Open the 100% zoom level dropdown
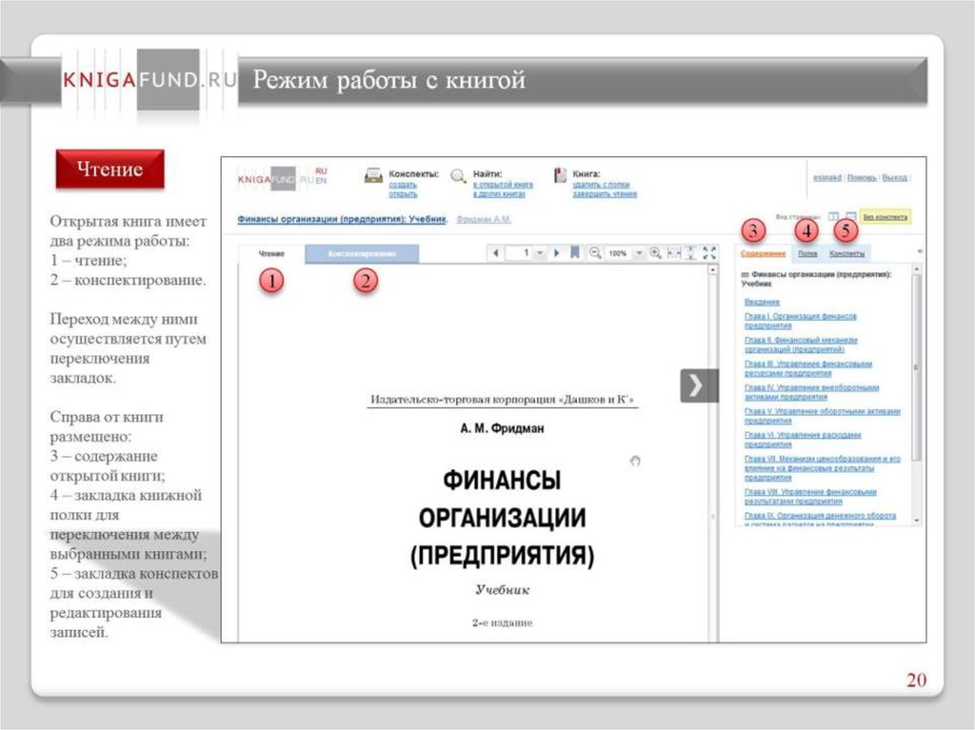Image resolution: width=975 pixels, height=730 pixels. click(x=639, y=253)
